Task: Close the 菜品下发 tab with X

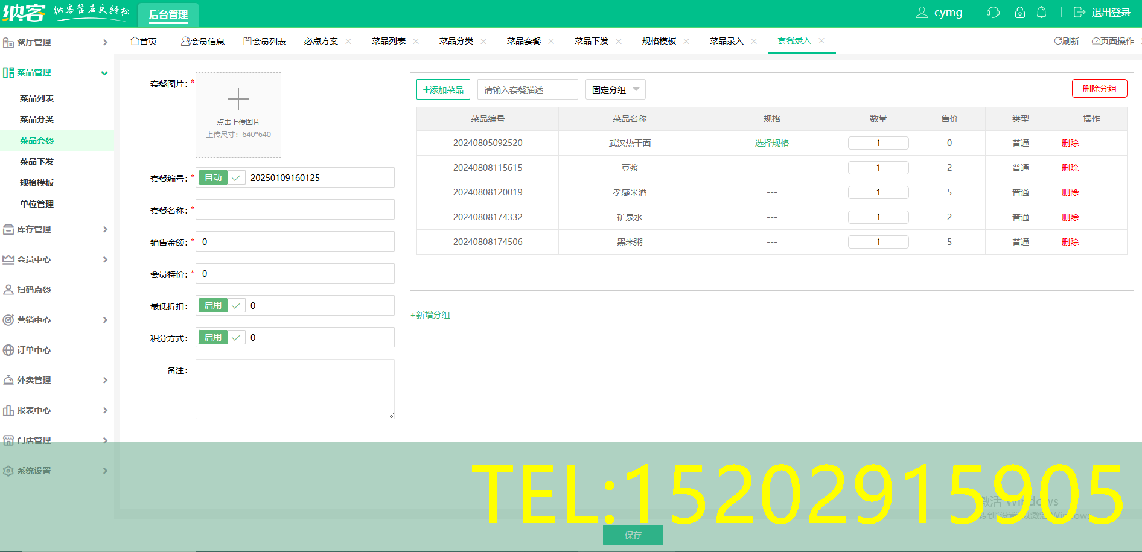Action: (x=619, y=42)
